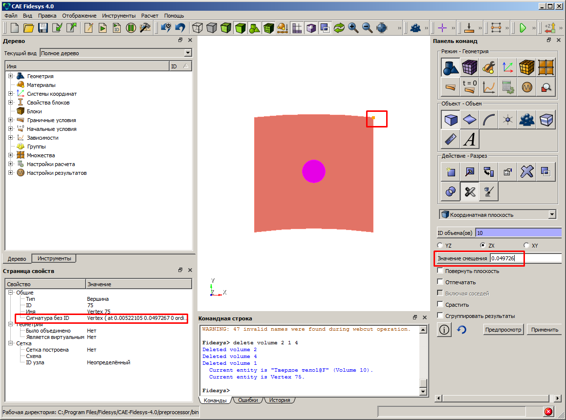Click command line scrollbar up arrow
Viewport: 566px width, 420px height.
[x=423, y=330]
